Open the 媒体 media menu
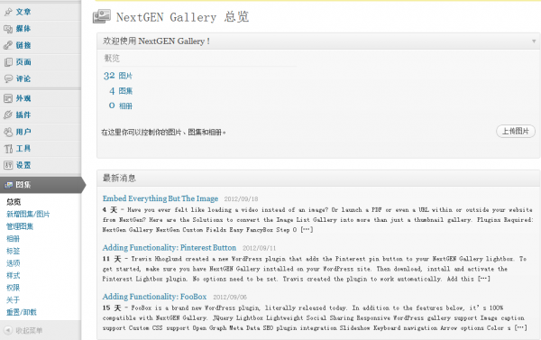 [x=23, y=29]
